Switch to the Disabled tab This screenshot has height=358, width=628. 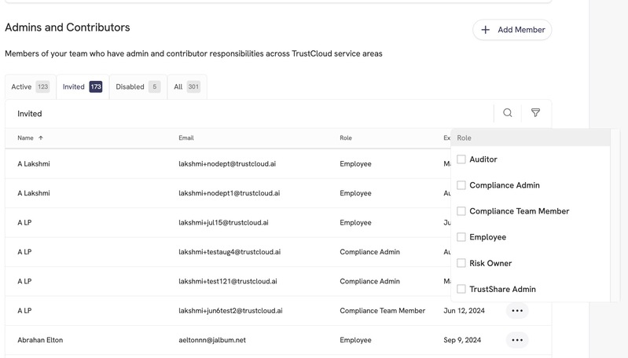[138, 87]
